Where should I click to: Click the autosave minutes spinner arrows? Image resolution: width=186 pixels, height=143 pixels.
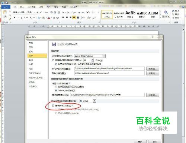point(92,60)
